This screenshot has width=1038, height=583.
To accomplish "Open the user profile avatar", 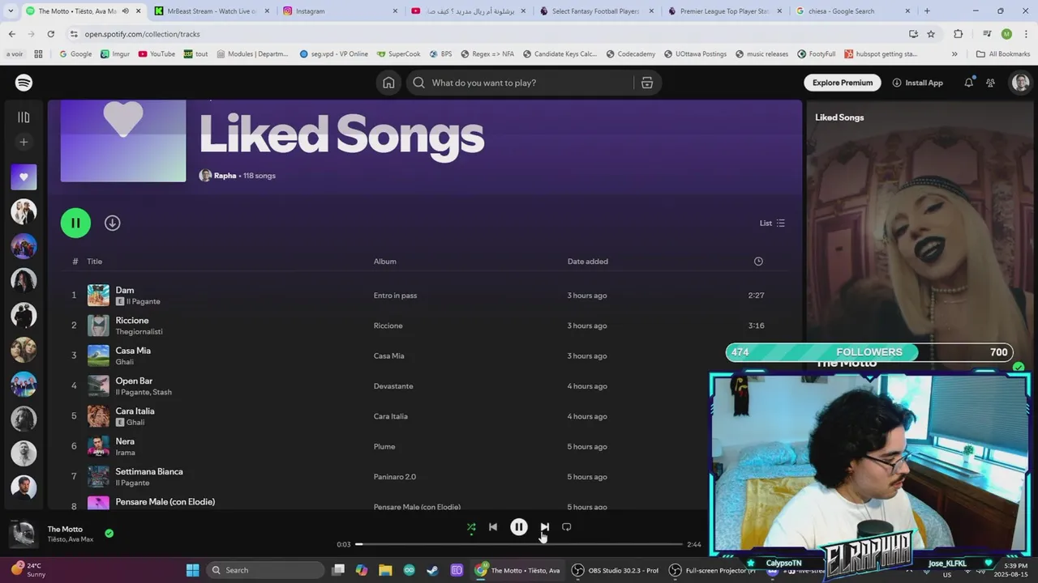I will pyautogui.click(x=1020, y=83).
